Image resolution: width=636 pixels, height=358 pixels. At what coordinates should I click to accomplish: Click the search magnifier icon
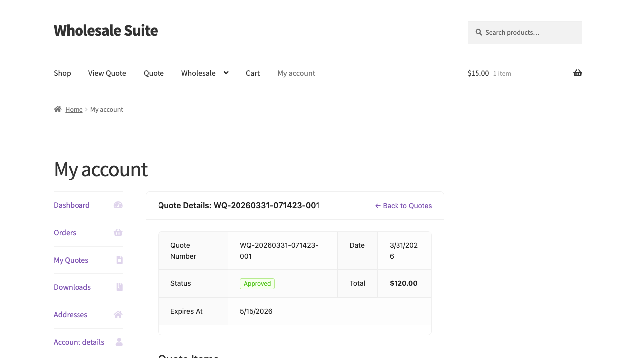click(478, 32)
